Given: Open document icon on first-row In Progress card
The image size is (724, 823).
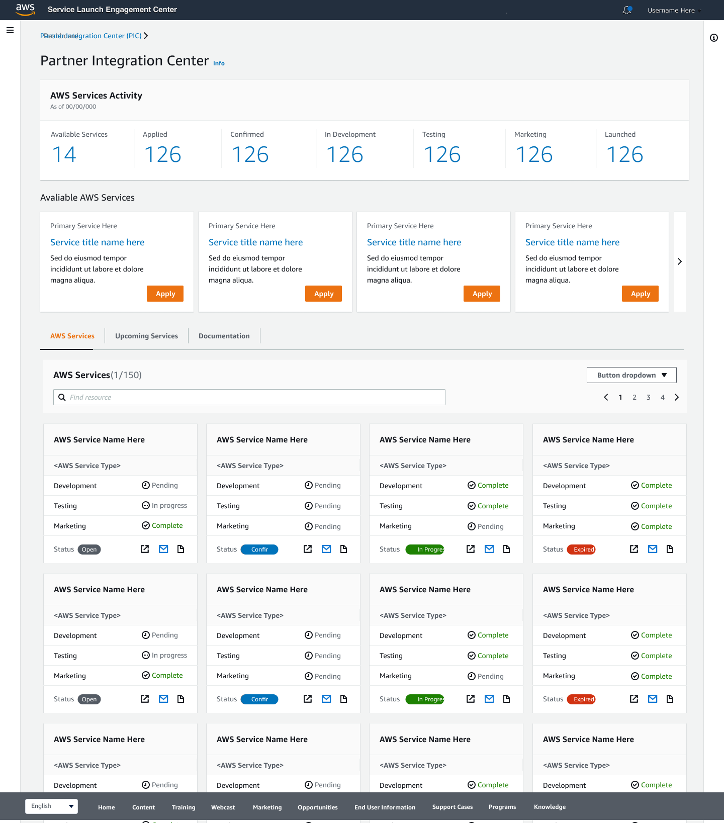Looking at the screenshot, I should 506,549.
